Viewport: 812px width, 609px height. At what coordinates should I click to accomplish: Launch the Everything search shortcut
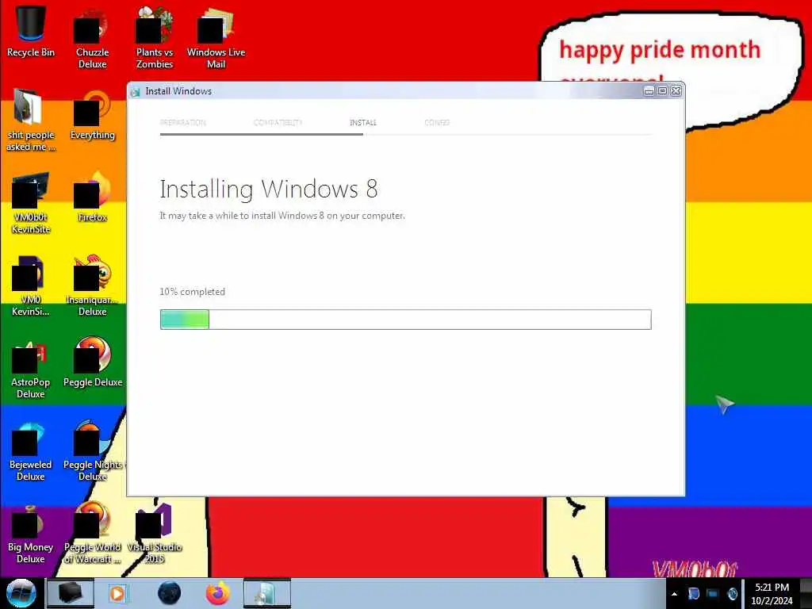[92, 116]
